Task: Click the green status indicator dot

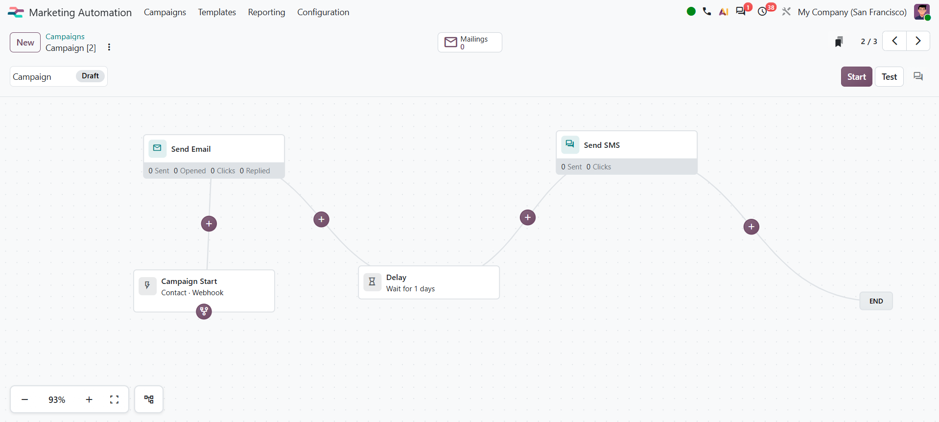Action: [691, 11]
